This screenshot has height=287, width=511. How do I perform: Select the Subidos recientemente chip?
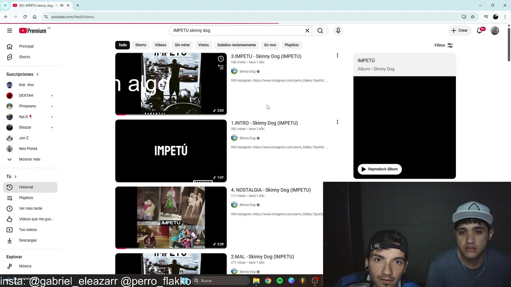[x=236, y=45]
